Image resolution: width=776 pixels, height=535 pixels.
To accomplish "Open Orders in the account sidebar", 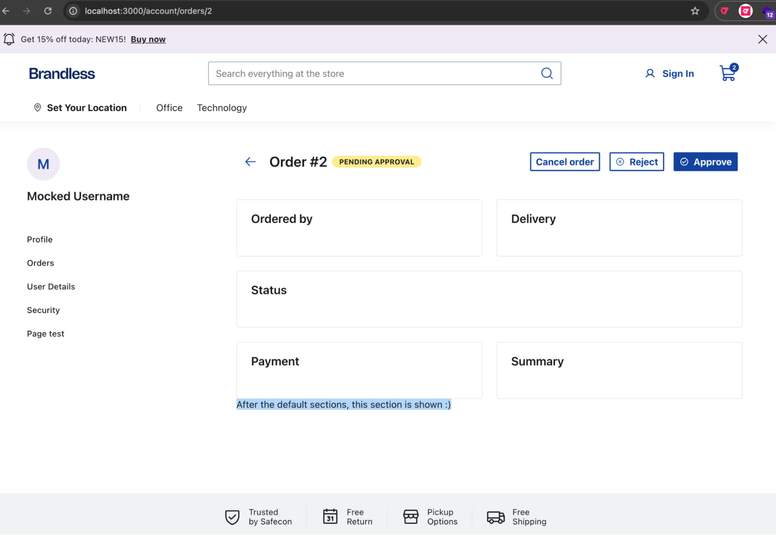I will 40,263.
